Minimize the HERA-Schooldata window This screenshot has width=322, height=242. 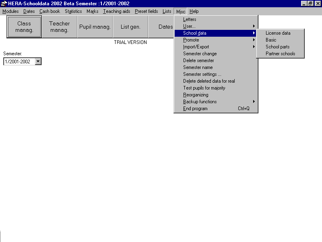(x=304, y=4)
